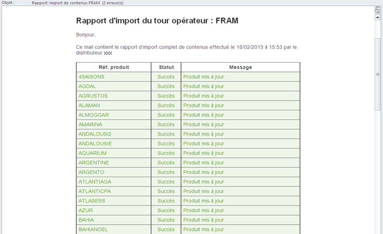This screenshot has width=383, height=234.
Task: Click the vertical scrollbar thumb
Action: [x=377, y=74]
